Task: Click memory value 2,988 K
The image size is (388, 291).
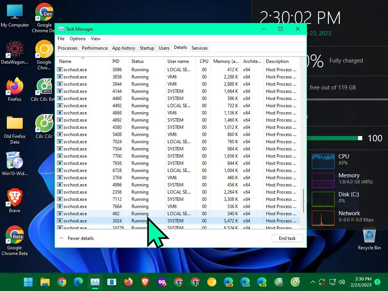Action: (231, 84)
